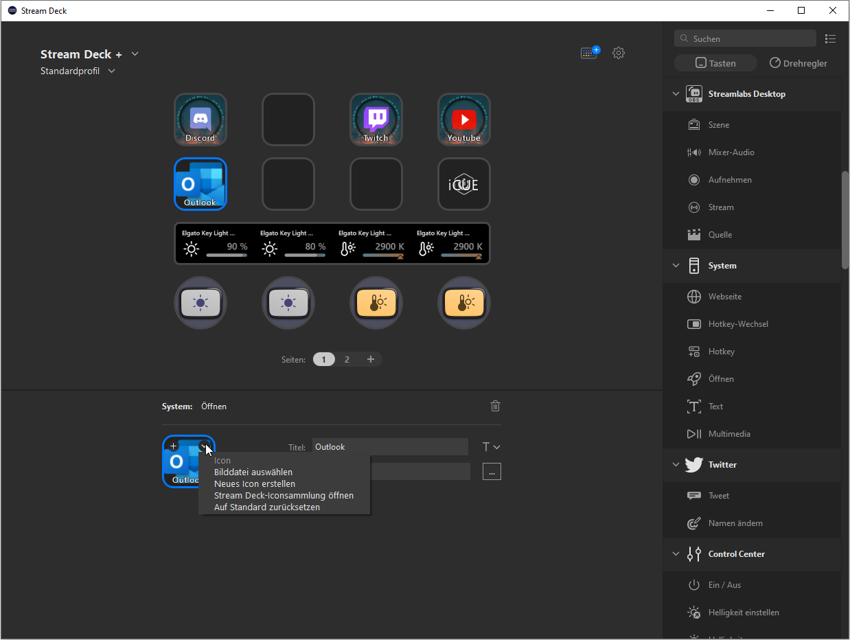The image size is (850, 640).
Task: Click Multimedia action icon
Action: (694, 434)
